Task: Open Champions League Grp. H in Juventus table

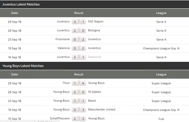Action: click(161, 48)
